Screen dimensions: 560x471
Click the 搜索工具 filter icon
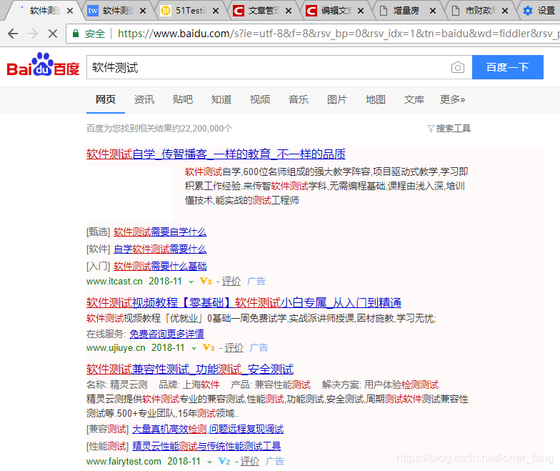pos(431,129)
